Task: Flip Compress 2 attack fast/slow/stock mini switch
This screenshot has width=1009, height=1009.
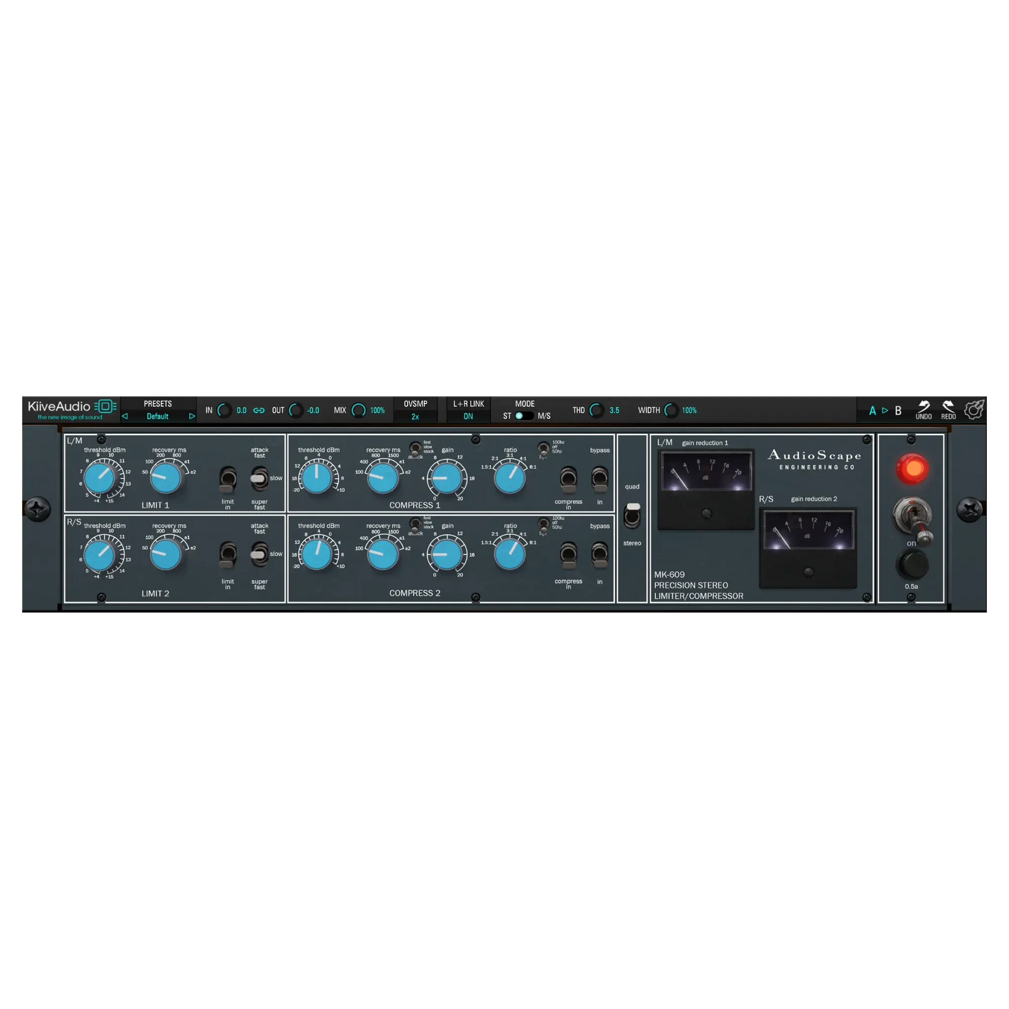Action: click(415, 525)
